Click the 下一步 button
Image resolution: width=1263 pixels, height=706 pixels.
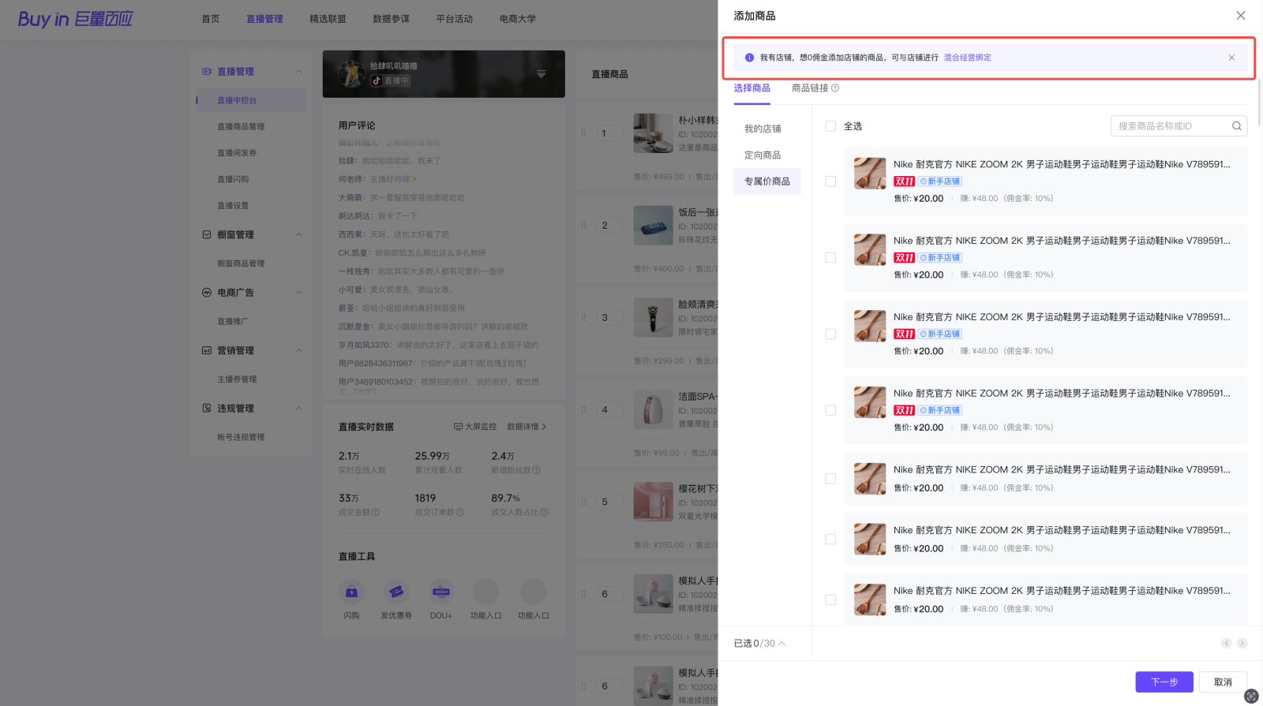click(1164, 682)
